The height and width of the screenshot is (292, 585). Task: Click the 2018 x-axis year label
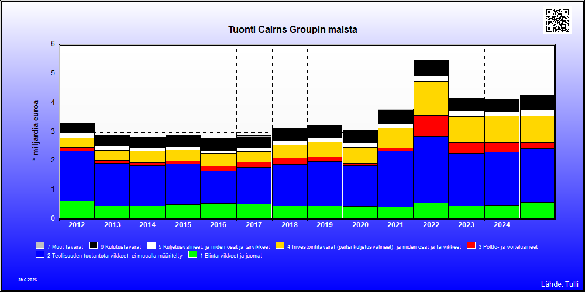(x=289, y=225)
